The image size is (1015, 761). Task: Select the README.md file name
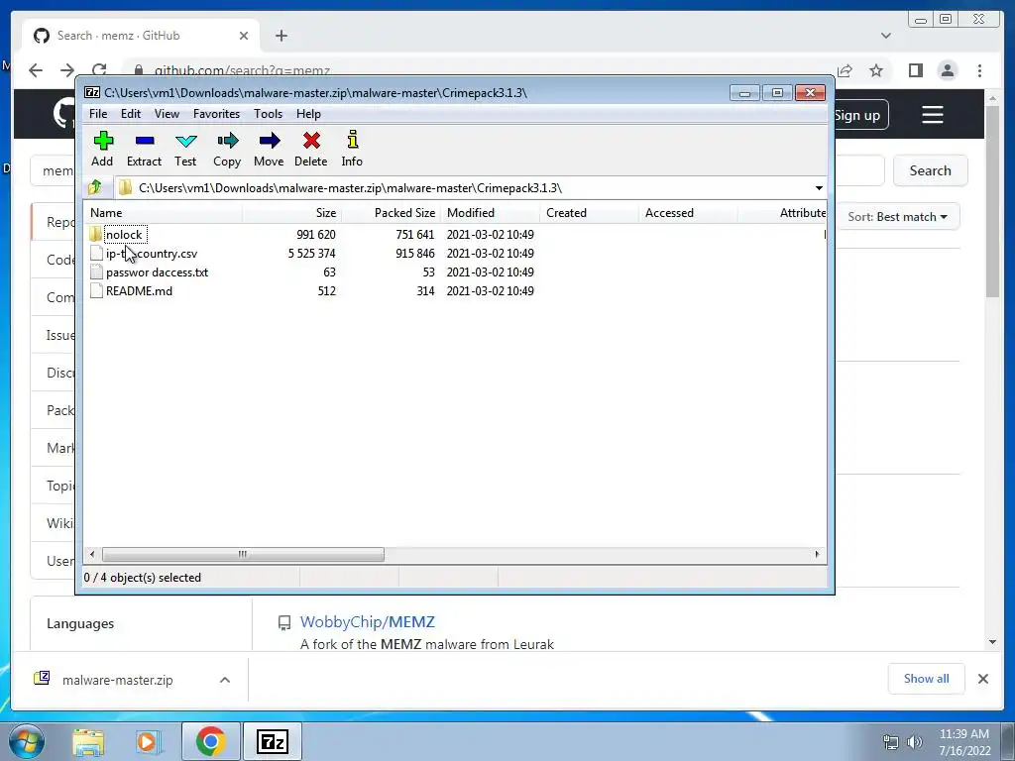coord(139,291)
